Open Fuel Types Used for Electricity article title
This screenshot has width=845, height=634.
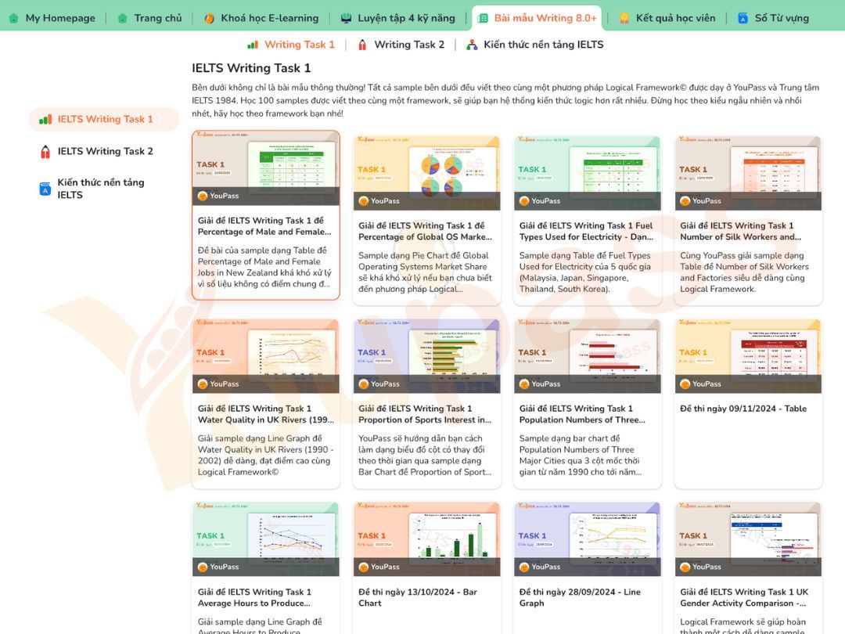coord(586,231)
